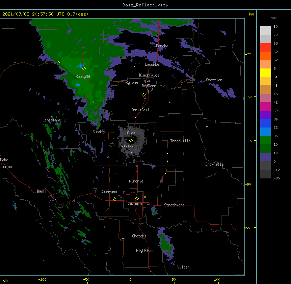The height and width of the screenshot is (284, 291).
Task: Click the white asterisk marker east of Innisfail
Action: pyautogui.click(x=169, y=102)
